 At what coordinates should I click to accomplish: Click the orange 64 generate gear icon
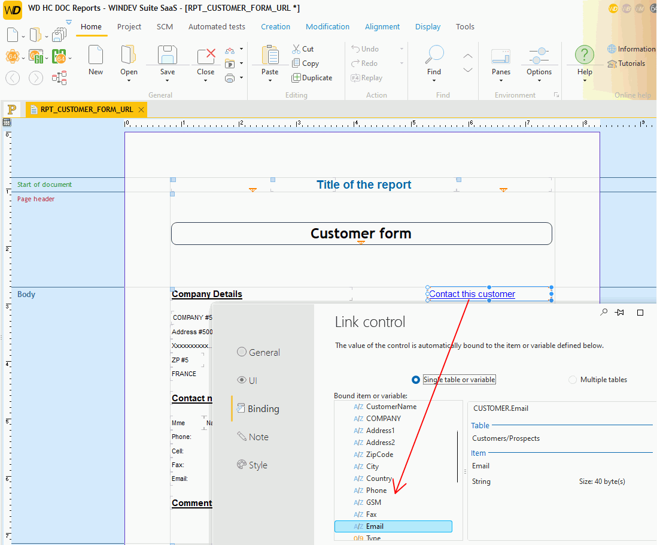[12, 56]
